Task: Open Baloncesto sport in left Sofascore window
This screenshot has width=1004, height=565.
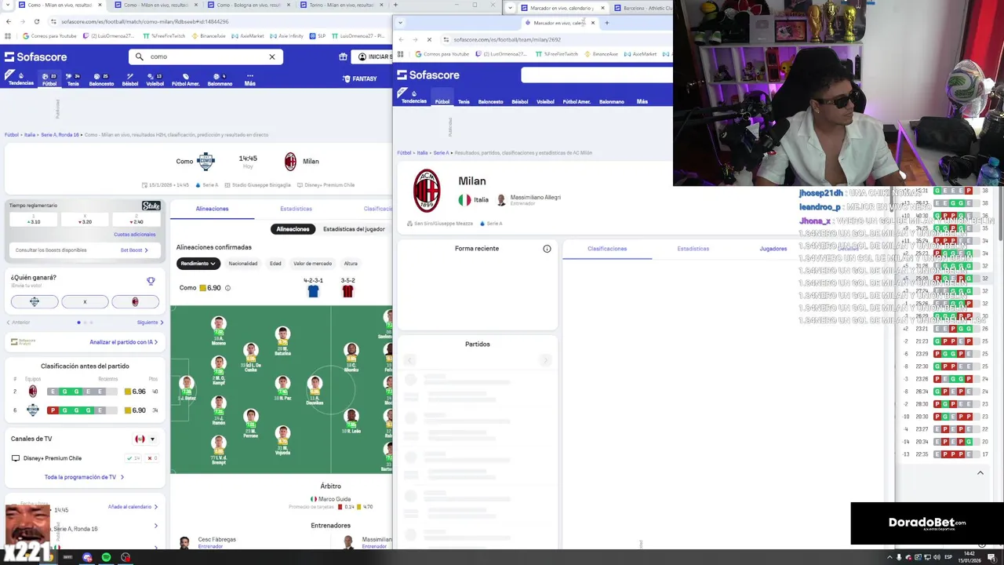Action: coord(101,79)
